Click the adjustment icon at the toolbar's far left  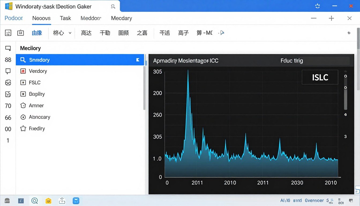tap(8, 32)
